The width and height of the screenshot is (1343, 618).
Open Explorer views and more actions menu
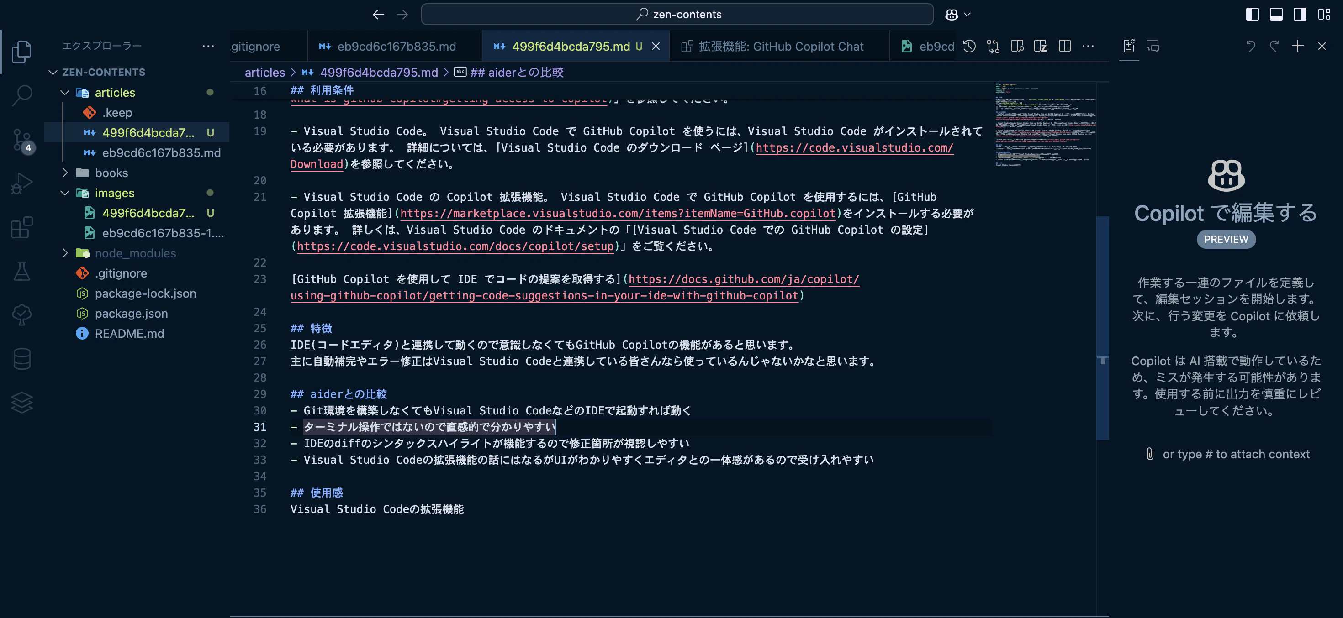tap(208, 47)
